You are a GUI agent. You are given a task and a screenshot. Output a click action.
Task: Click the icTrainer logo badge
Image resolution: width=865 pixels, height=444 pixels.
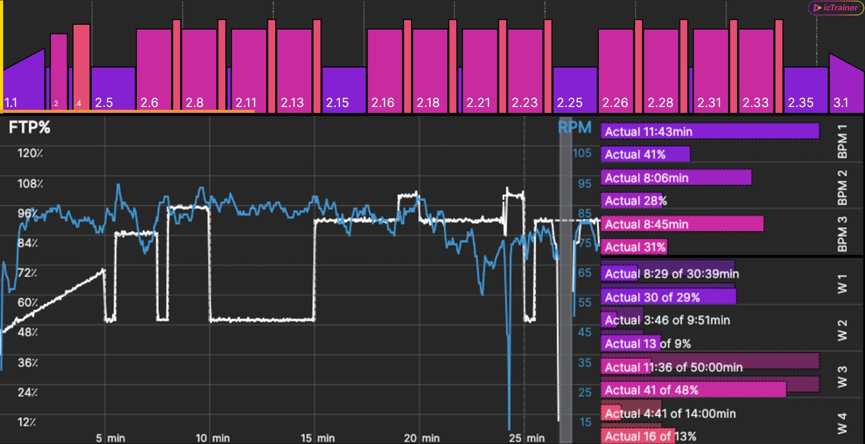click(x=835, y=8)
